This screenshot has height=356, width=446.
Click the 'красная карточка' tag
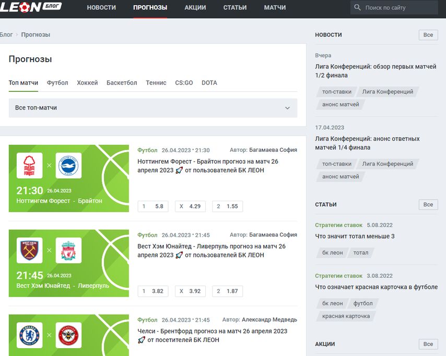click(x=346, y=316)
